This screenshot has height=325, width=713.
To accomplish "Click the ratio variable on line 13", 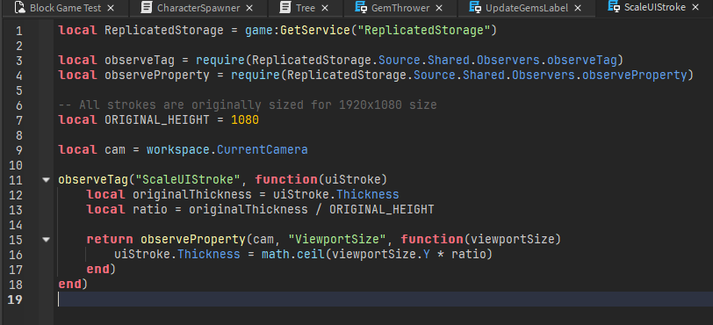I will click(x=149, y=209).
